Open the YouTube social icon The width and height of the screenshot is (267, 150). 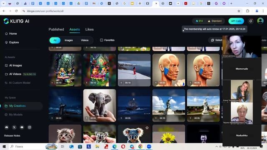click(x=22, y=127)
